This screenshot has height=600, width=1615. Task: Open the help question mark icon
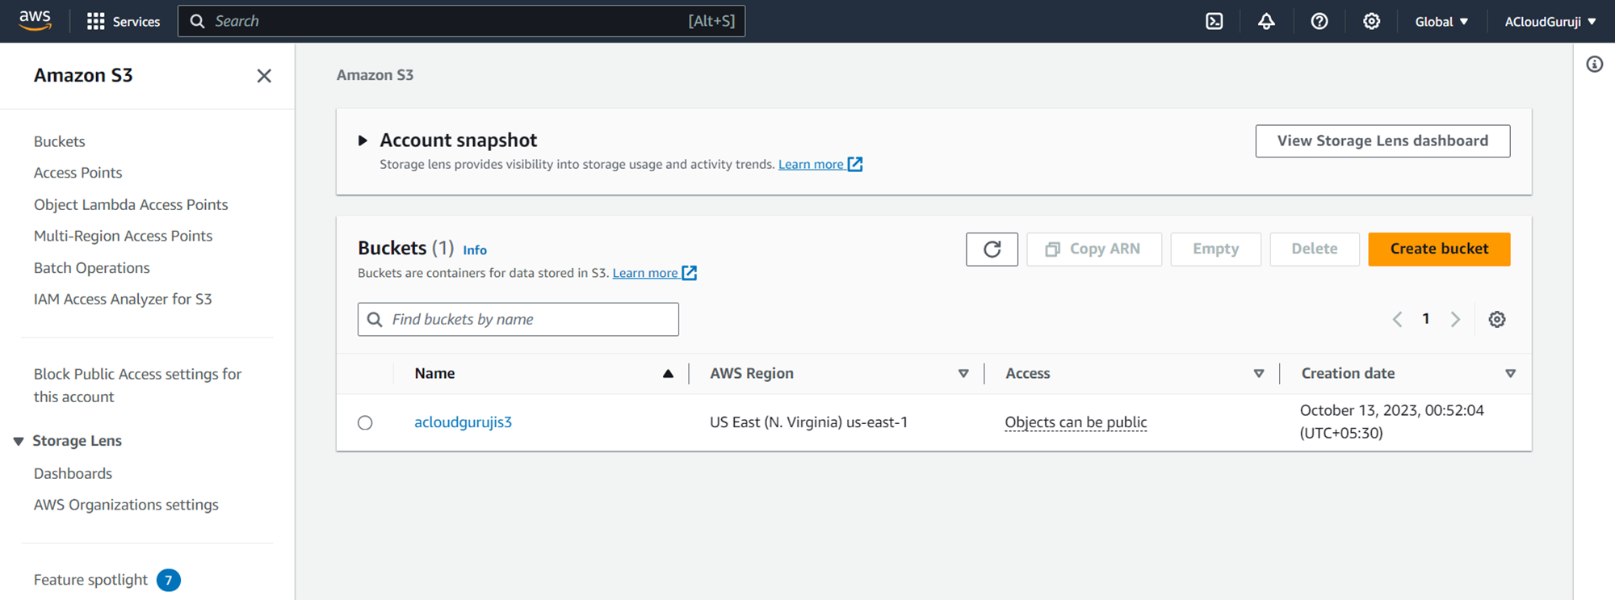click(1319, 22)
